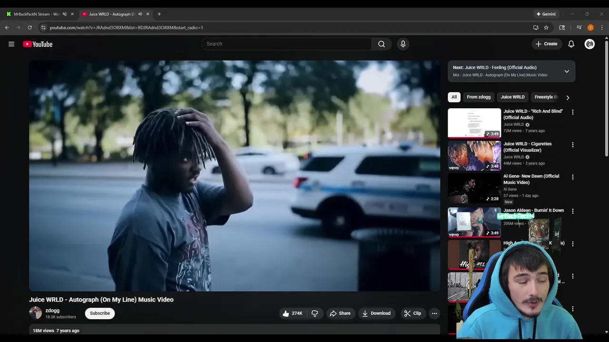The image size is (609, 342).
Task: Open Cigarettes Official Visualizer thumbnail
Action: point(474,155)
